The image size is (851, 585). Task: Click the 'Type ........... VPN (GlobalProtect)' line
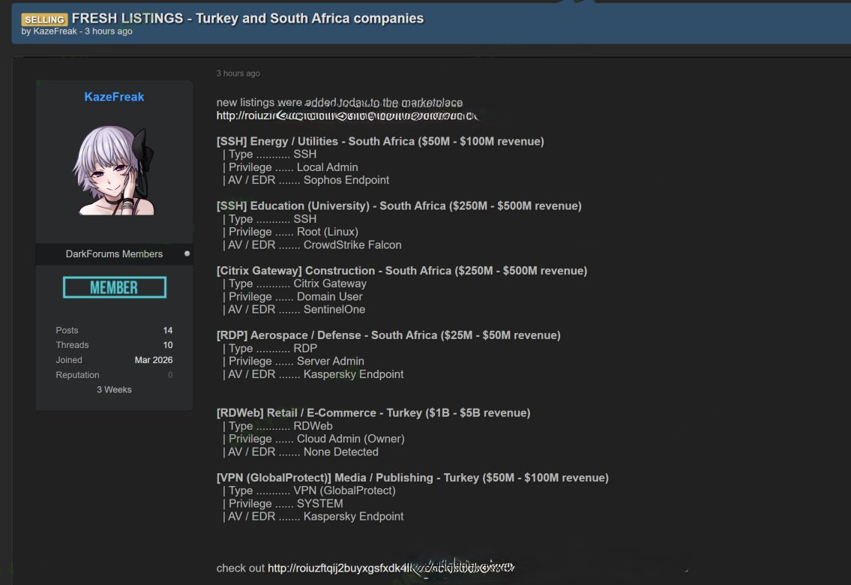tap(309, 490)
